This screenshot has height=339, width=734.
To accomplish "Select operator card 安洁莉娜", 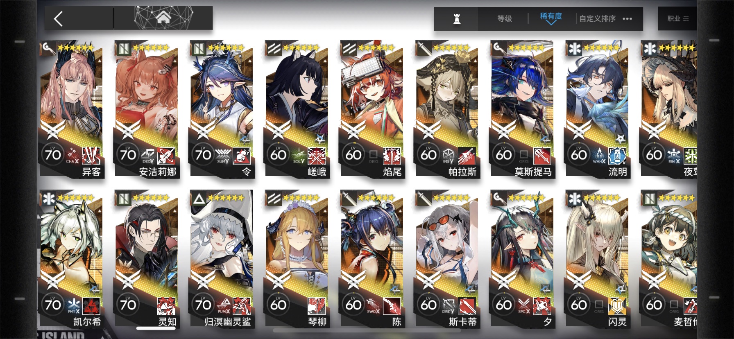I will tap(147, 109).
